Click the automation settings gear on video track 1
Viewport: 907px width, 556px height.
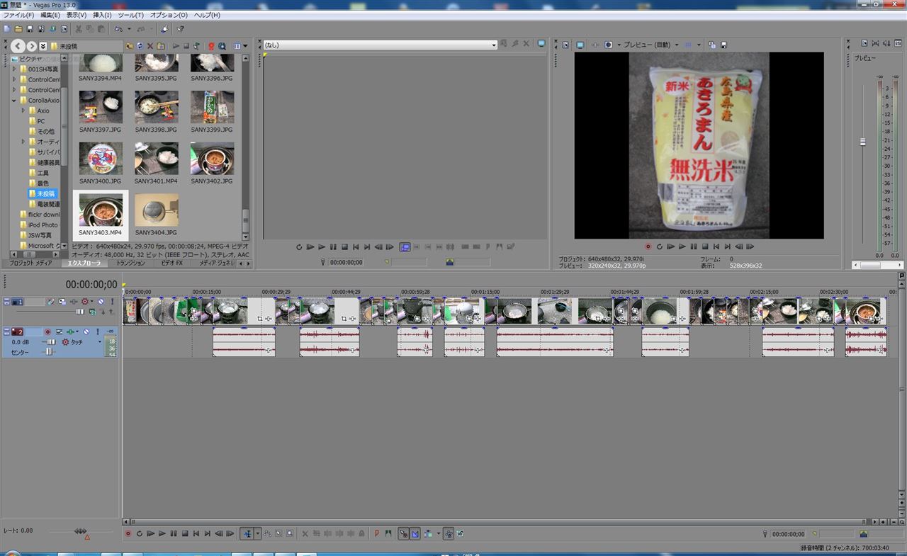[x=84, y=302]
